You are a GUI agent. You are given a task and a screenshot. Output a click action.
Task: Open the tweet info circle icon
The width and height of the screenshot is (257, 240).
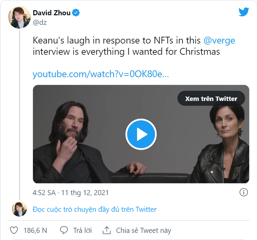pyautogui.click(x=243, y=192)
